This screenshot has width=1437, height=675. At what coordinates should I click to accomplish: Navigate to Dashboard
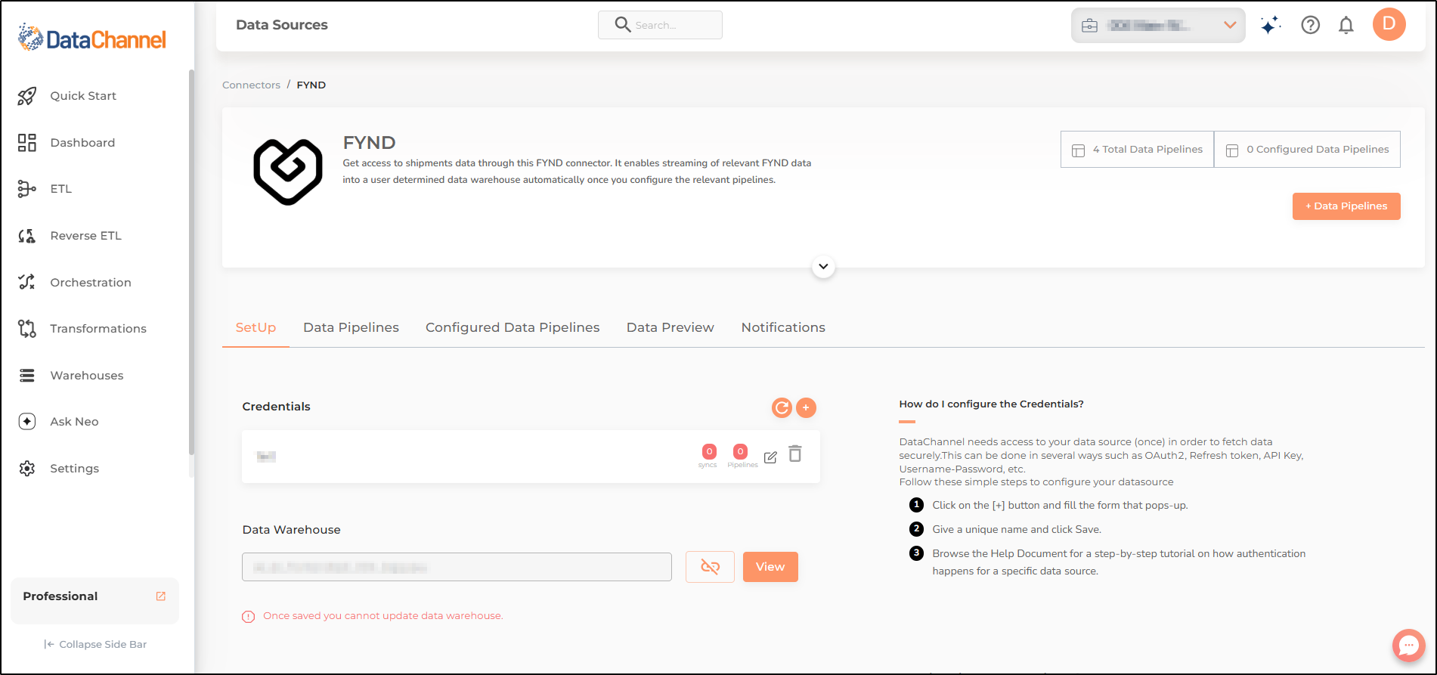82,143
